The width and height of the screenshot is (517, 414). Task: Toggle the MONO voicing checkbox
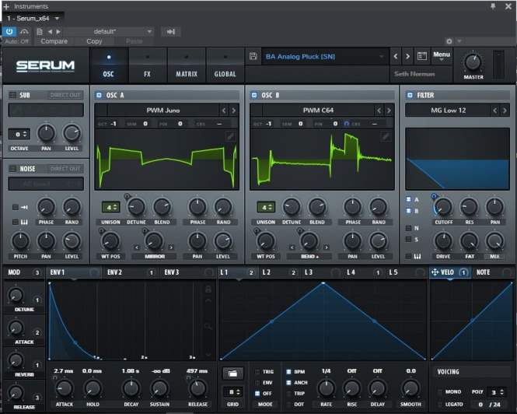[x=440, y=392]
